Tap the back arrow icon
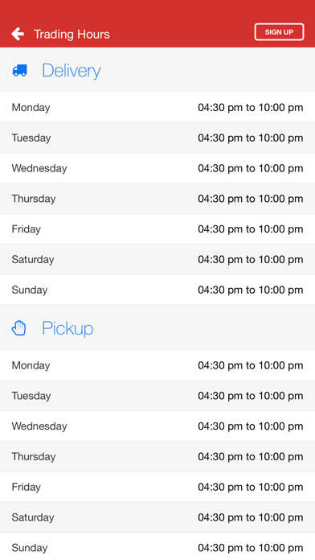 (x=18, y=34)
